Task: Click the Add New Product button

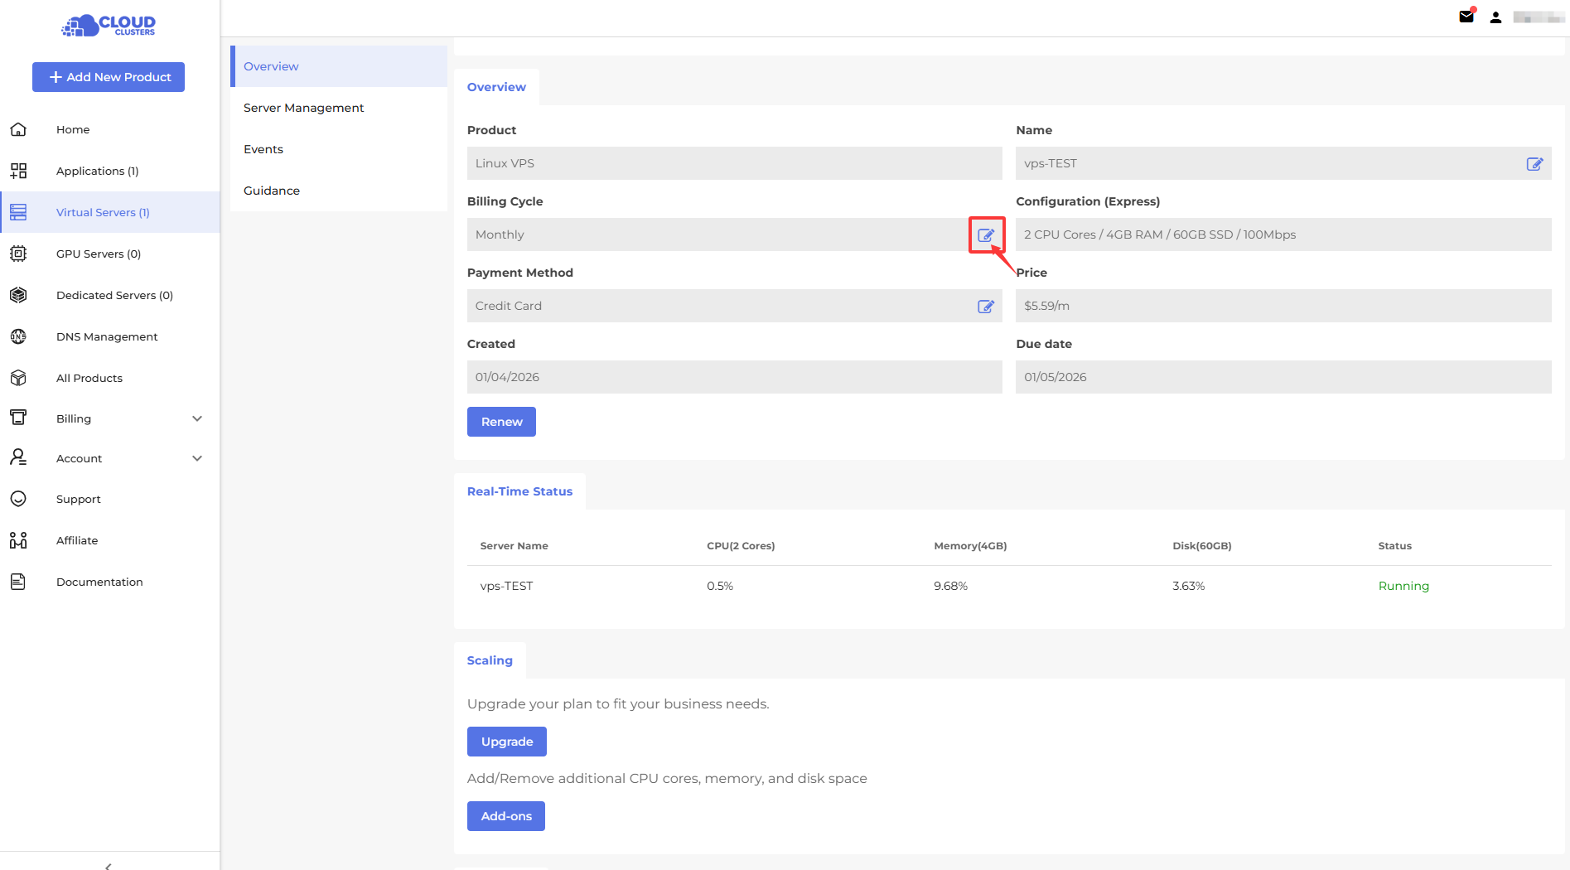Action: (109, 77)
